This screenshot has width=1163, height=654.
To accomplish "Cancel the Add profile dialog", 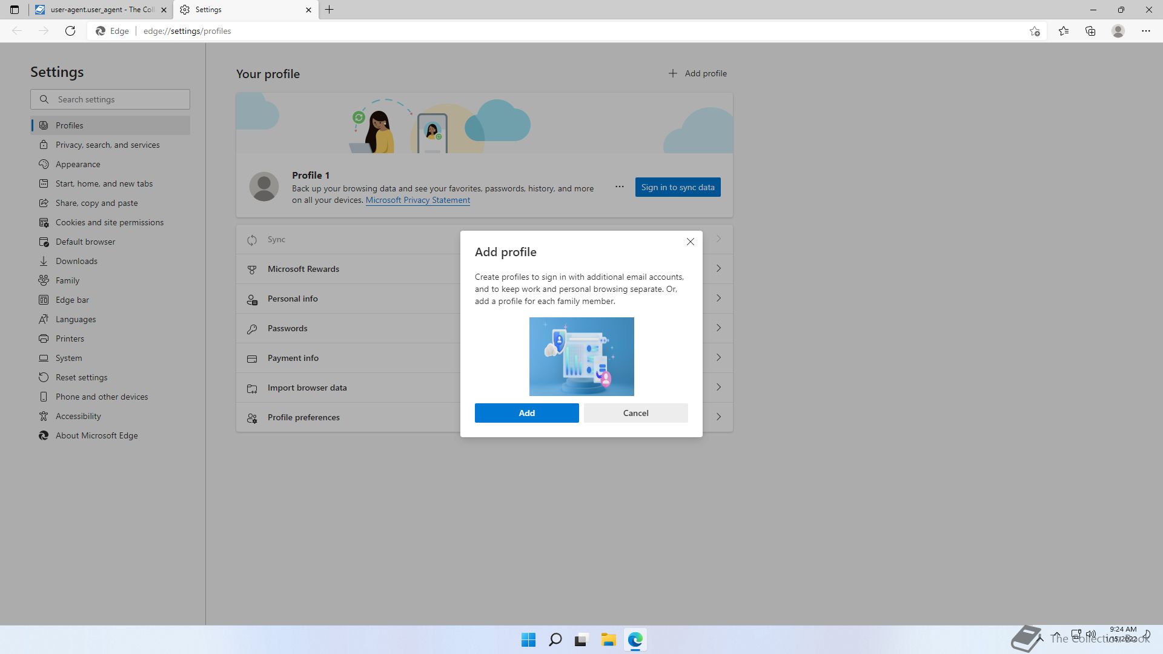I will coord(635,413).
